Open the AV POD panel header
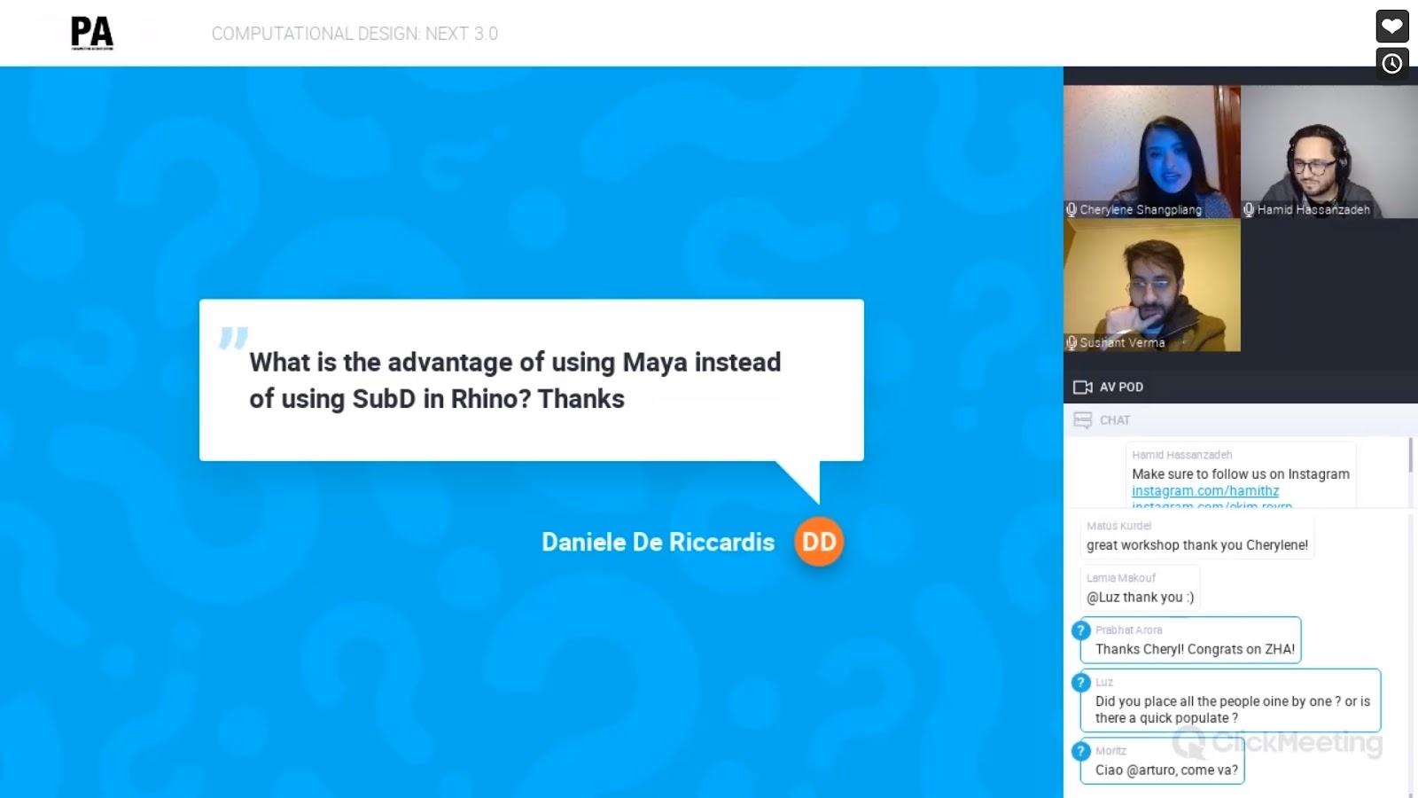The height and width of the screenshot is (798, 1418). [1241, 387]
